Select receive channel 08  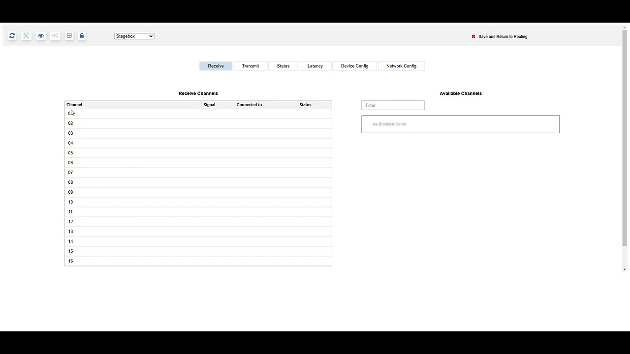click(198, 182)
